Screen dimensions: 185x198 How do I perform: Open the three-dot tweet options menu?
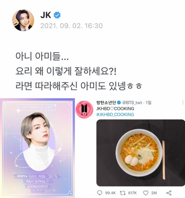[183, 102]
